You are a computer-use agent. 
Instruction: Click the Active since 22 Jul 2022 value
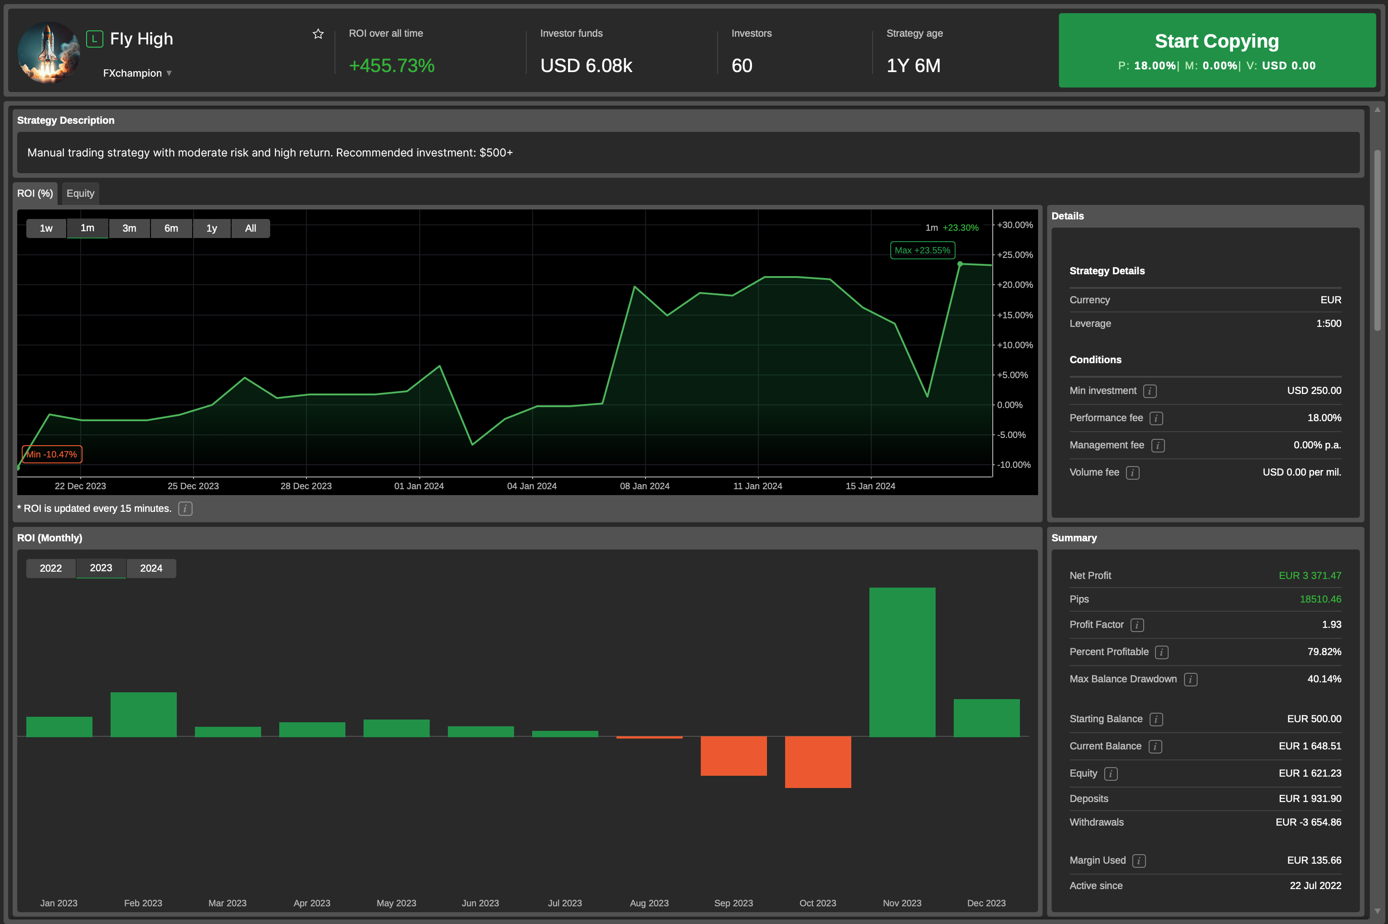(1315, 886)
